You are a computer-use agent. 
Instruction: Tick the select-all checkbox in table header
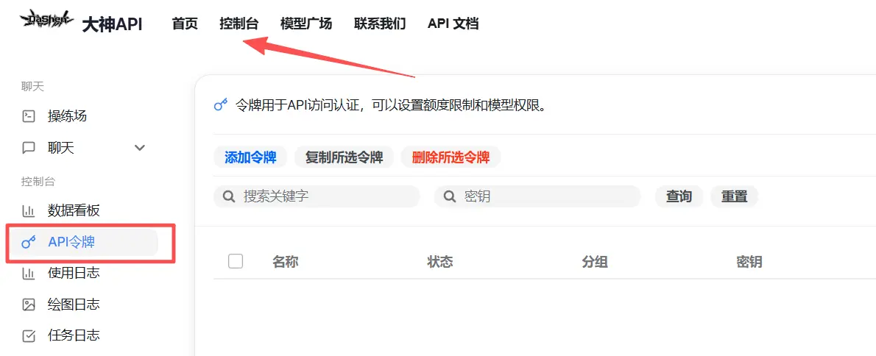pyautogui.click(x=236, y=261)
